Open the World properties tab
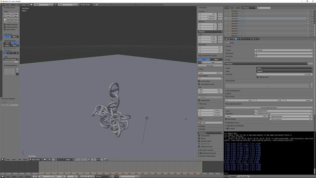The width and height of the screenshot is (316, 178). (x=238, y=39)
